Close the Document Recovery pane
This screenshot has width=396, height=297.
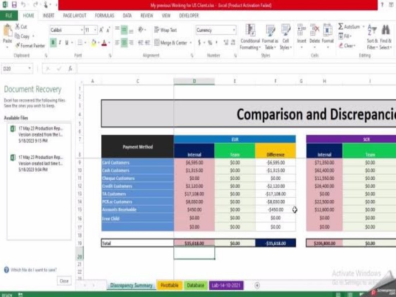64,281
